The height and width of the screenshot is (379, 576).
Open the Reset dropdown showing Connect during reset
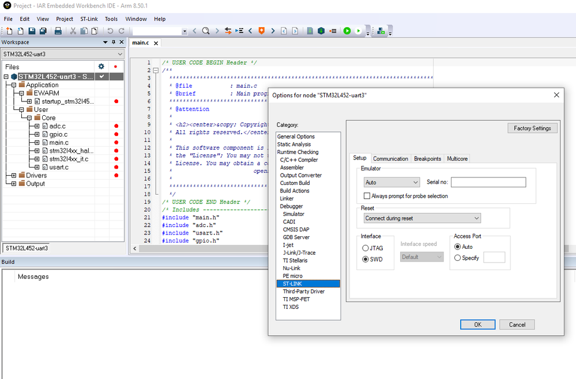(422, 218)
